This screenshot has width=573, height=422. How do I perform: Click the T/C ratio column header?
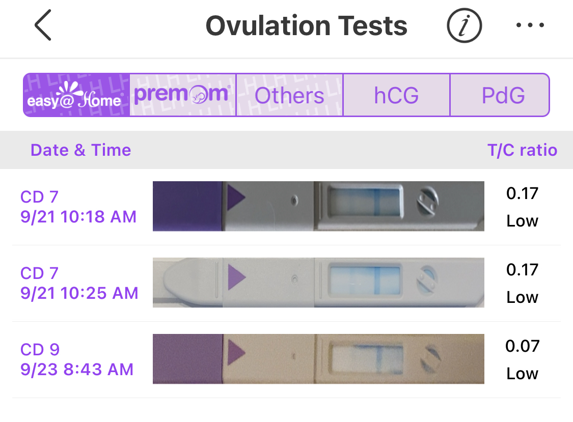(x=522, y=150)
